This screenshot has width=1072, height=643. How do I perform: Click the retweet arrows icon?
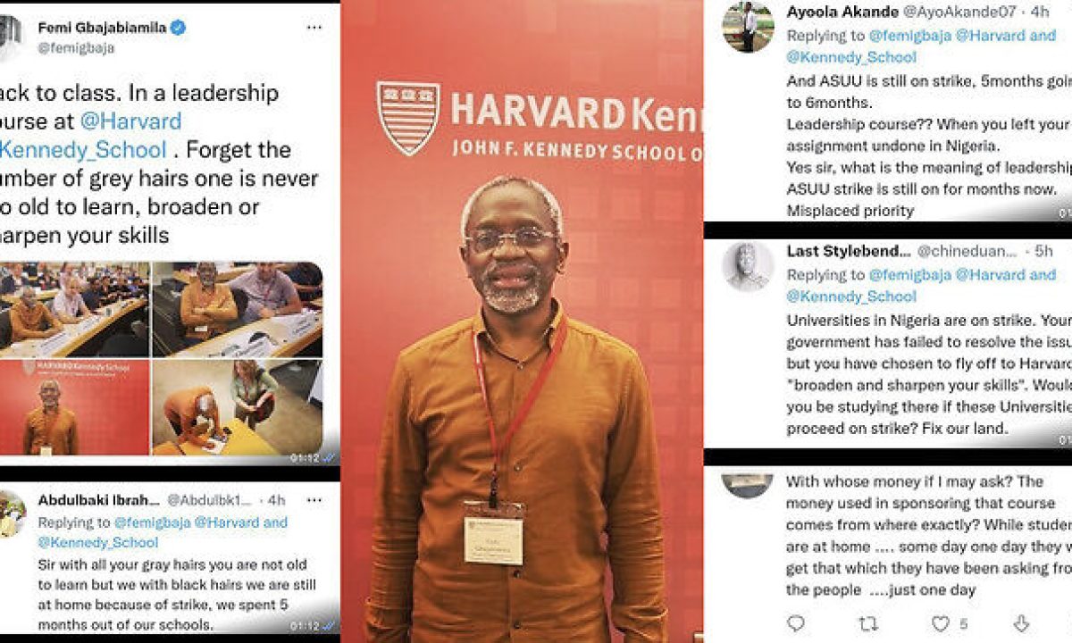click(867, 622)
